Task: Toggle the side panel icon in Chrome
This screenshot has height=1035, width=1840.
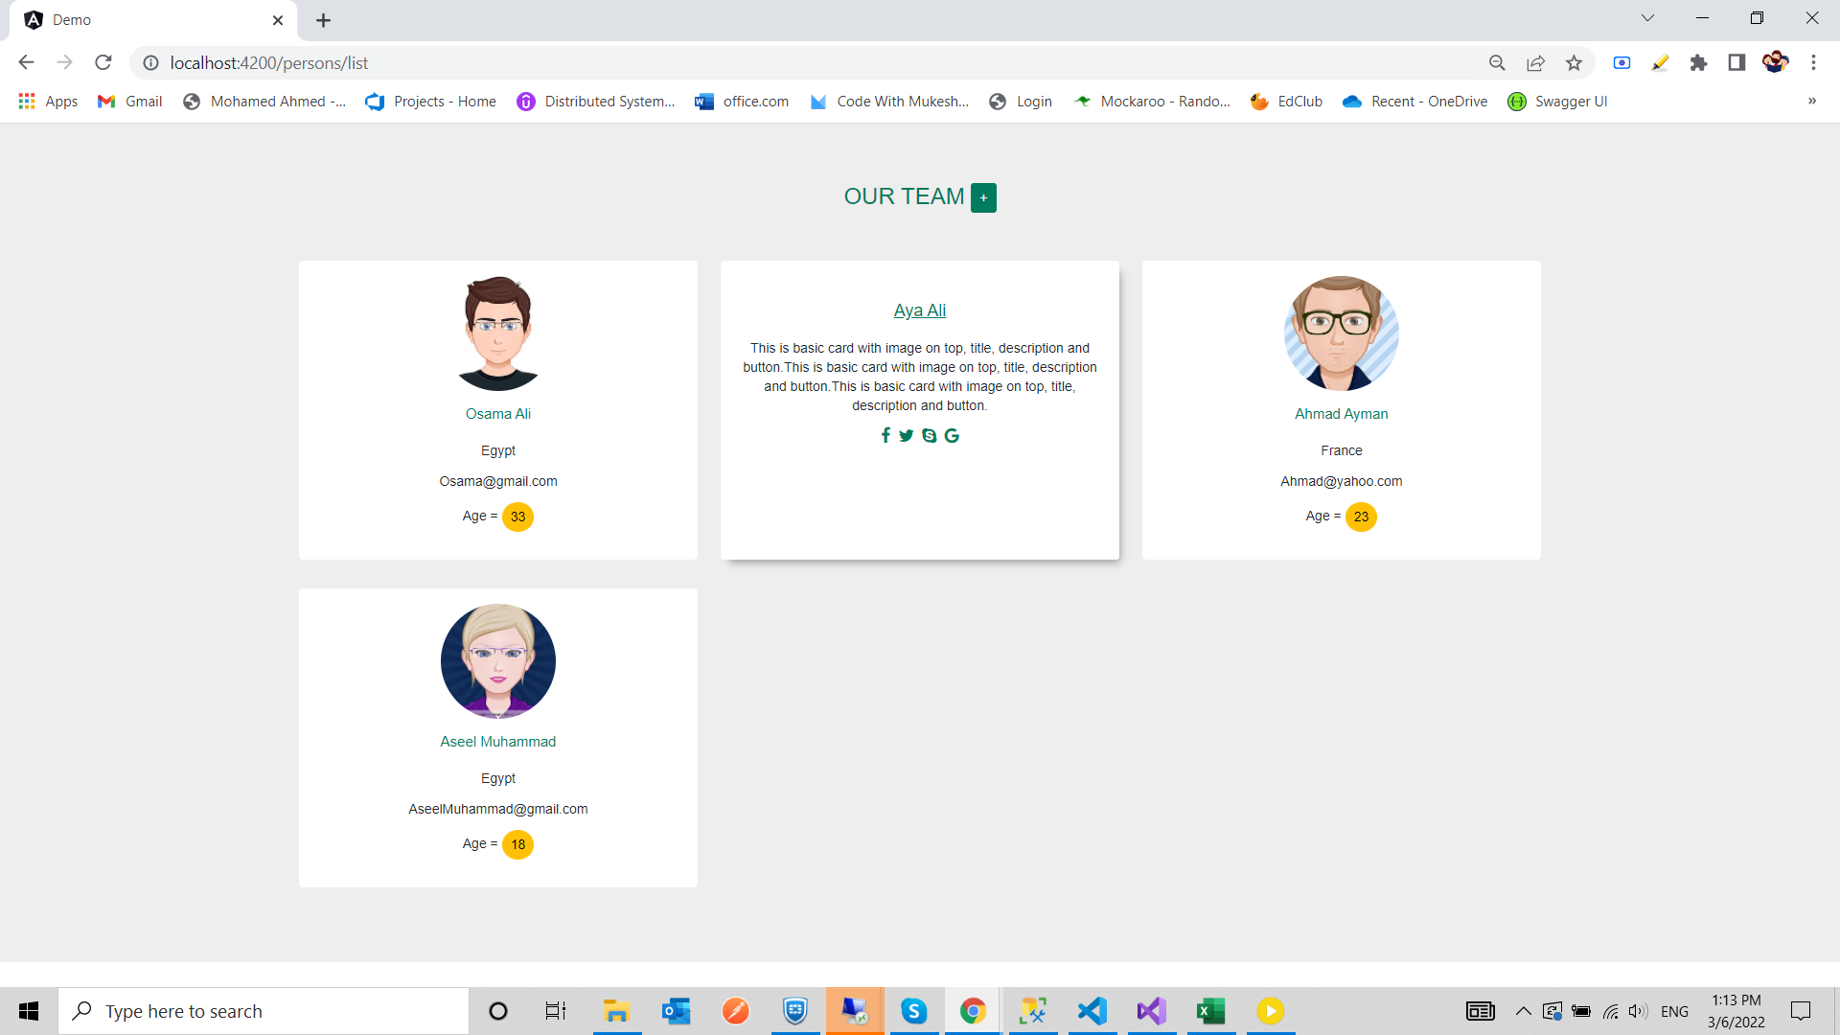Action: coord(1736,62)
